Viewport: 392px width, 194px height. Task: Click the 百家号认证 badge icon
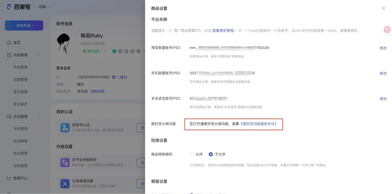coord(65,127)
